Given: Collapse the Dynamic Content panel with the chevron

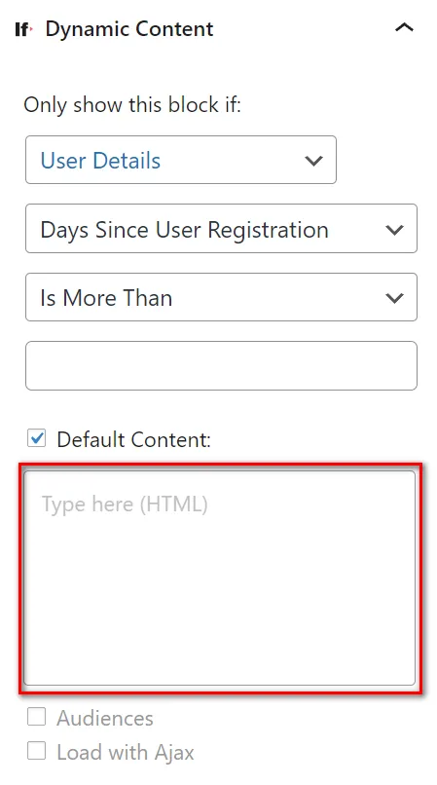Looking at the screenshot, I should pyautogui.click(x=404, y=27).
